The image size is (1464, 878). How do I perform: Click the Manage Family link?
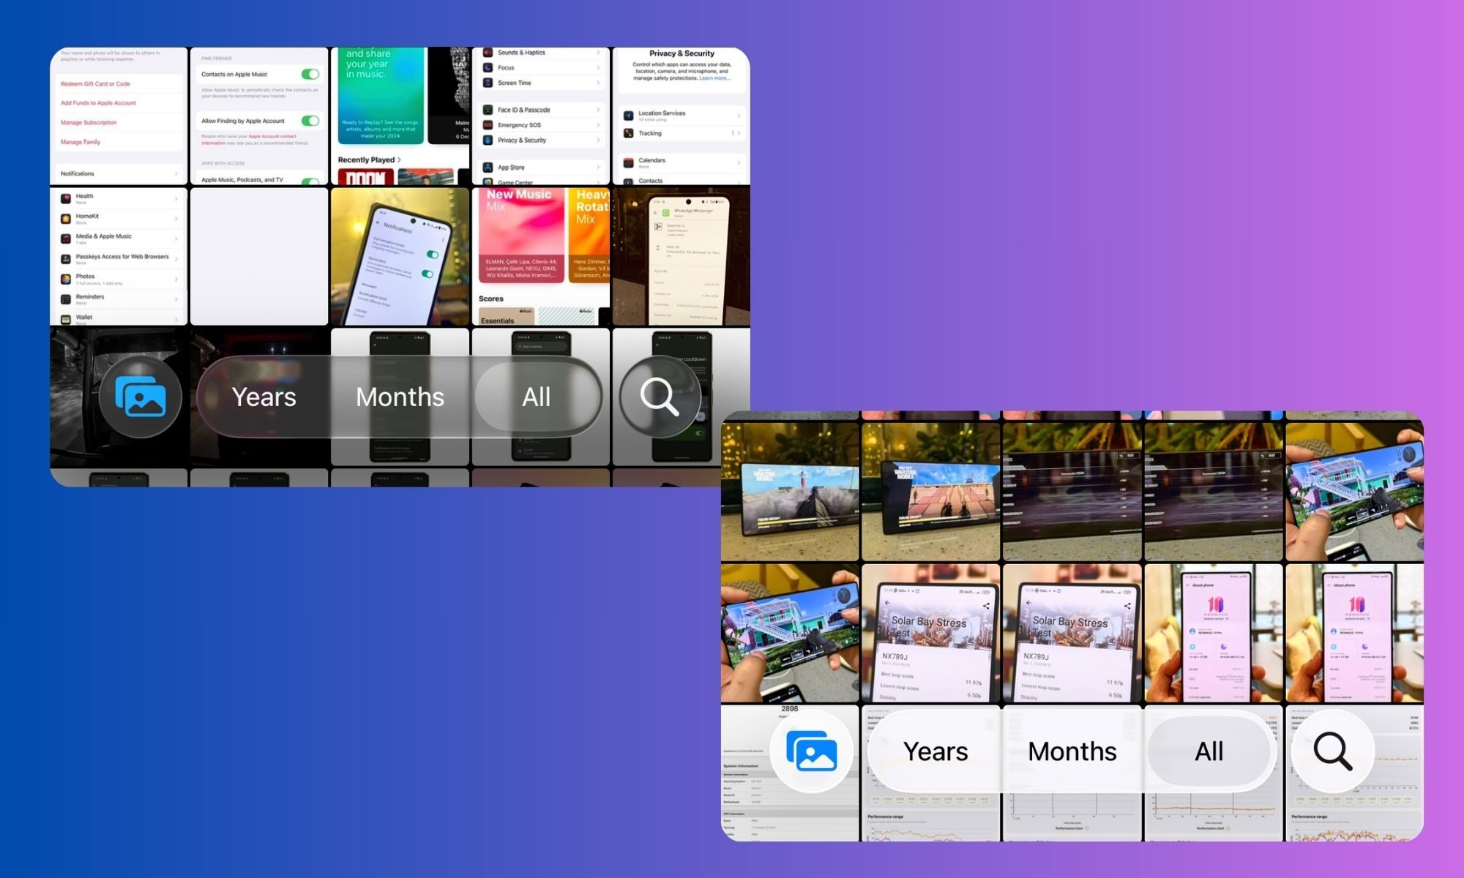coord(81,142)
